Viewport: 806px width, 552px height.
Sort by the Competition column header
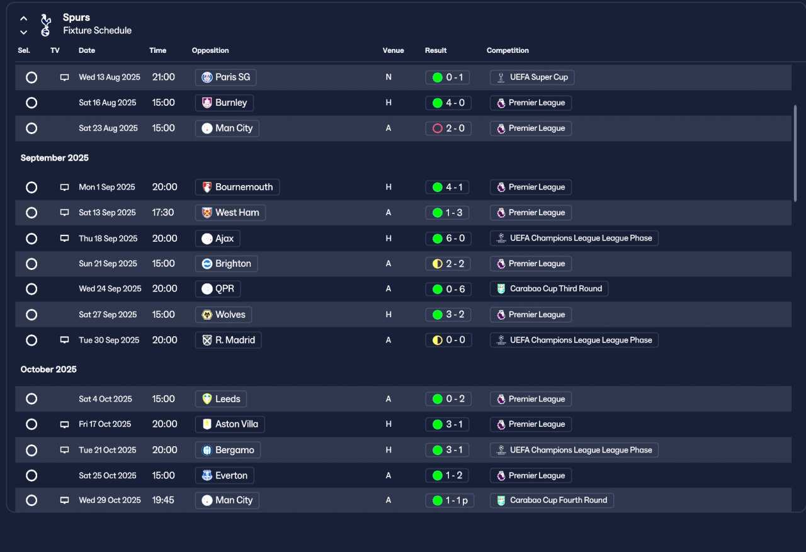click(508, 50)
